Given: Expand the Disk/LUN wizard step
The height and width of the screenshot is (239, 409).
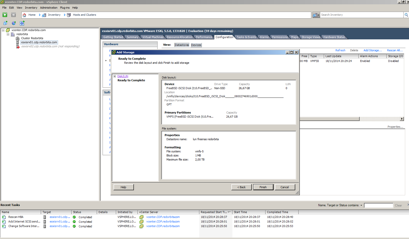Looking at the screenshot, I should (x=115, y=76).
